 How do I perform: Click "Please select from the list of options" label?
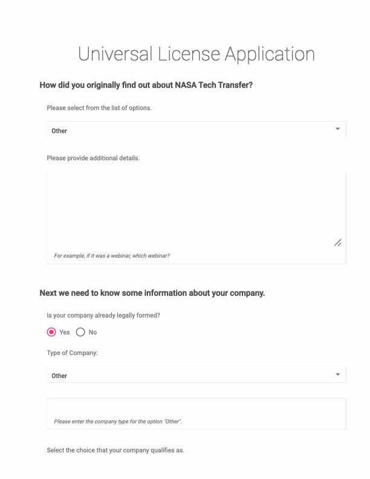99,108
